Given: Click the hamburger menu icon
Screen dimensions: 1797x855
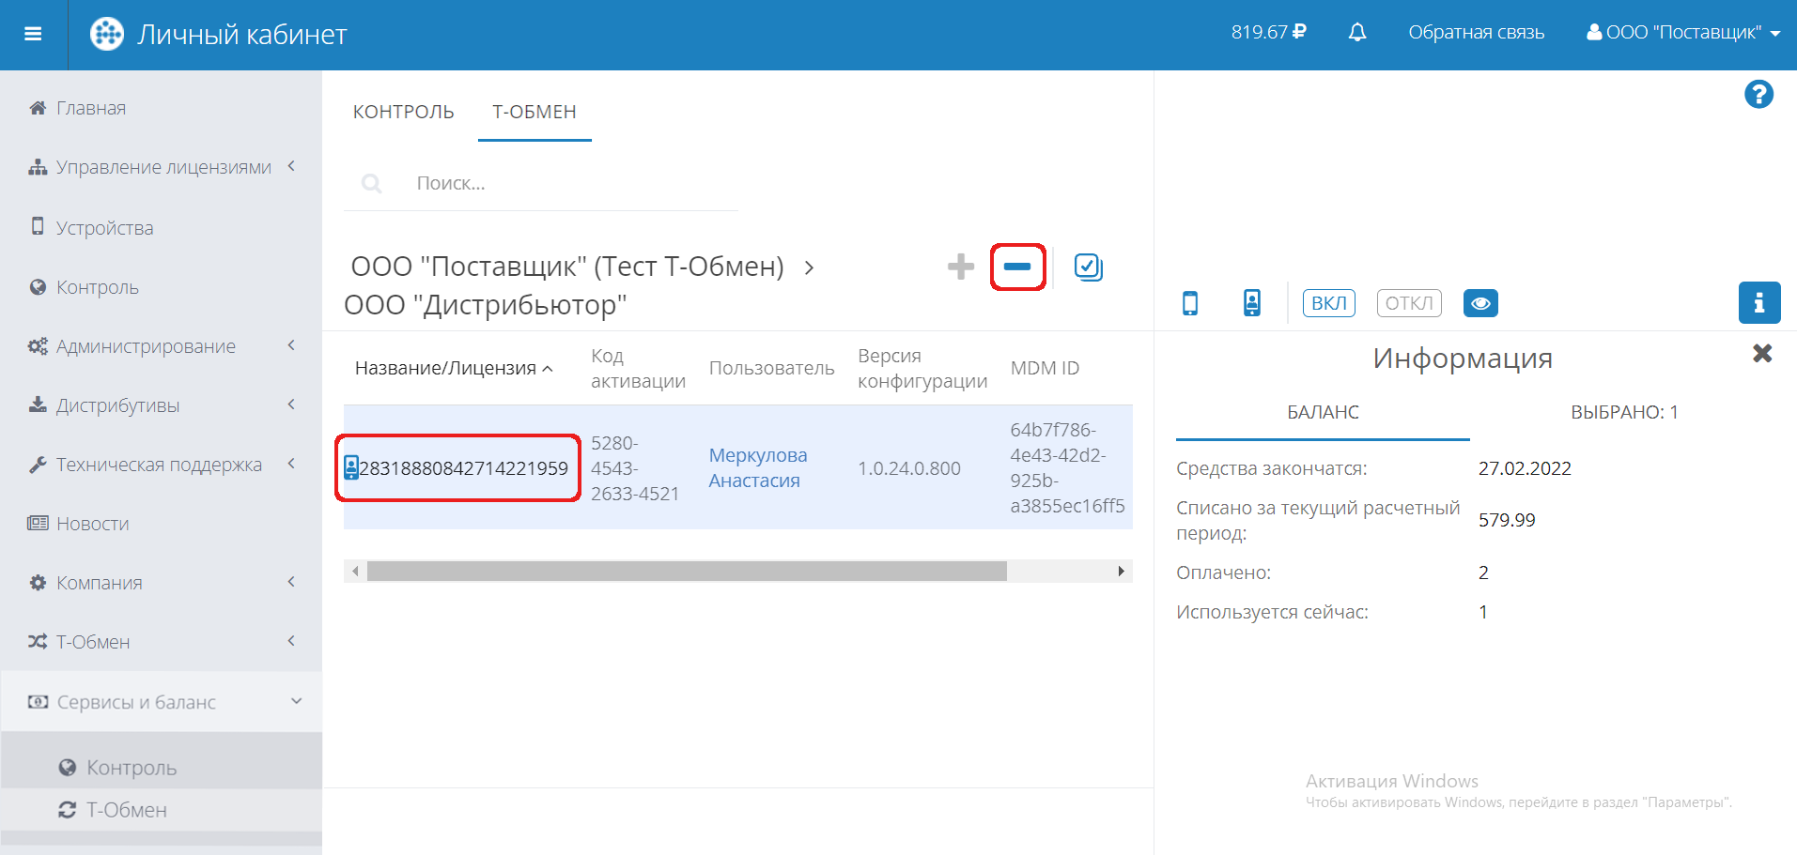Looking at the screenshot, I should (33, 35).
